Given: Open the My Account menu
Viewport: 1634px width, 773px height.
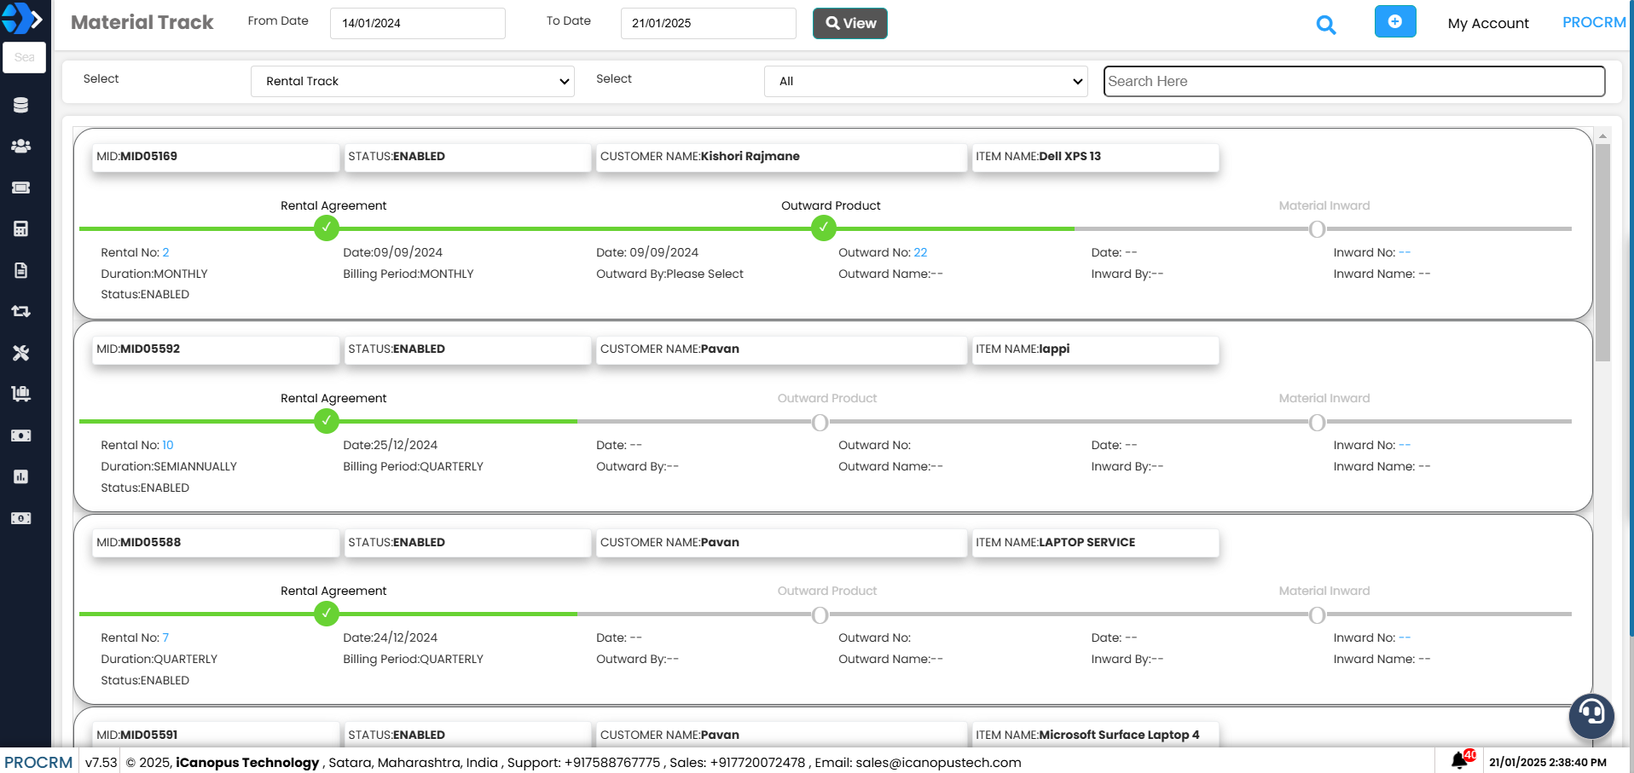Looking at the screenshot, I should click(x=1487, y=23).
